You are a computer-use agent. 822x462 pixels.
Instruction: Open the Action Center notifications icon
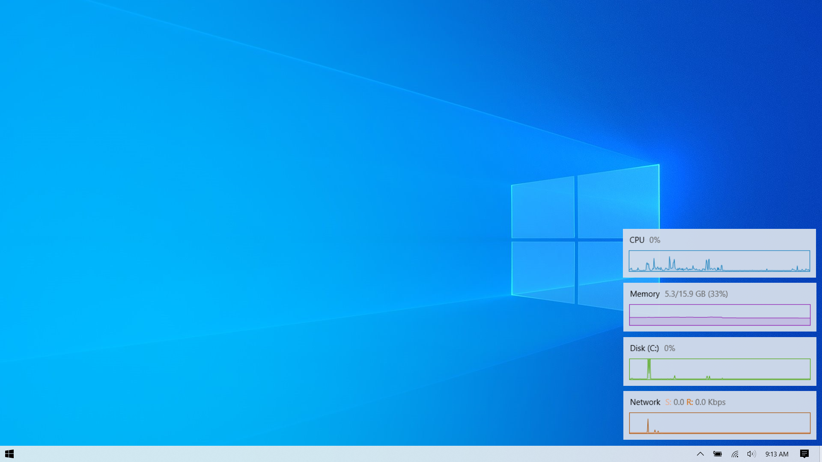click(804, 454)
